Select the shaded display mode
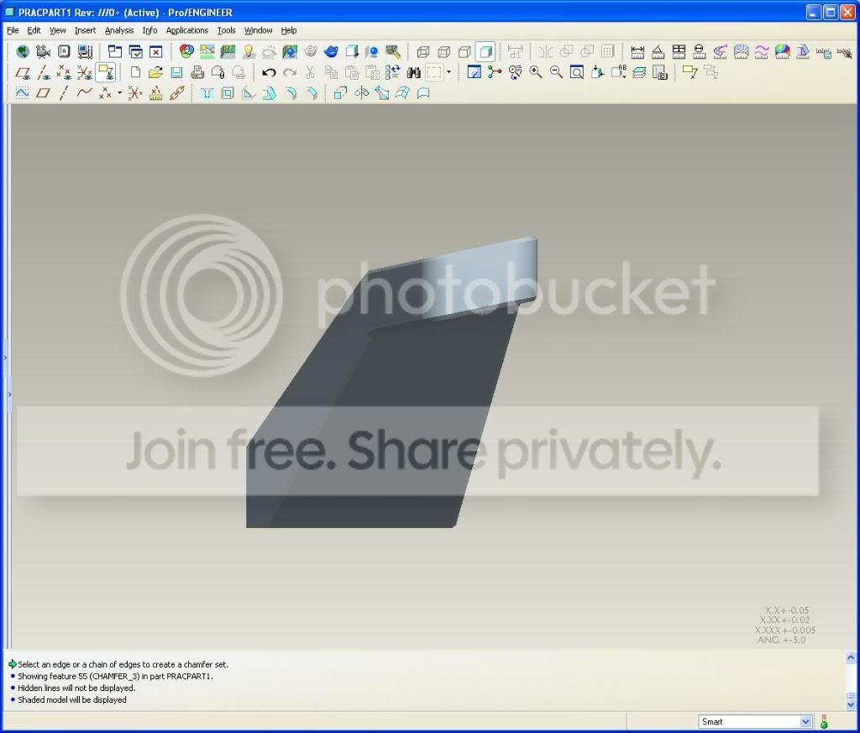This screenshot has height=733, width=860. click(x=485, y=52)
